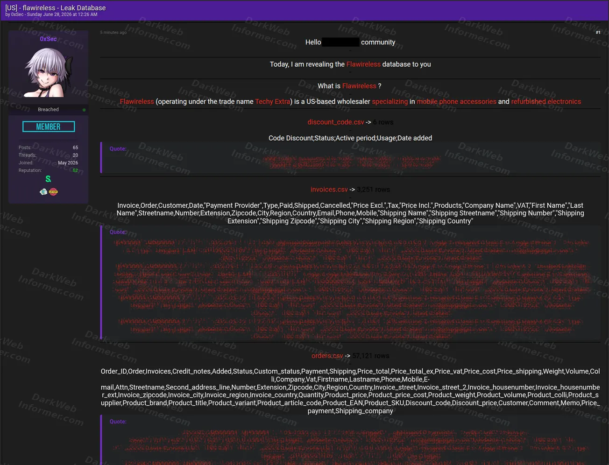Click the 'Code Discount;Status;Active period;Usage;Date added' line
Image resolution: width=609 pixels, height=465 pixels.
tap(350, 138)
